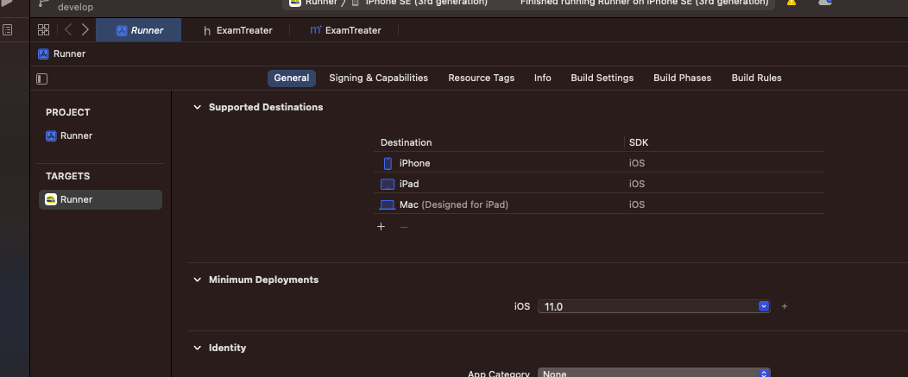Viewport: 908px width, 377px height.
Task: Open the Build Rules tab
Action: (756, 79)
